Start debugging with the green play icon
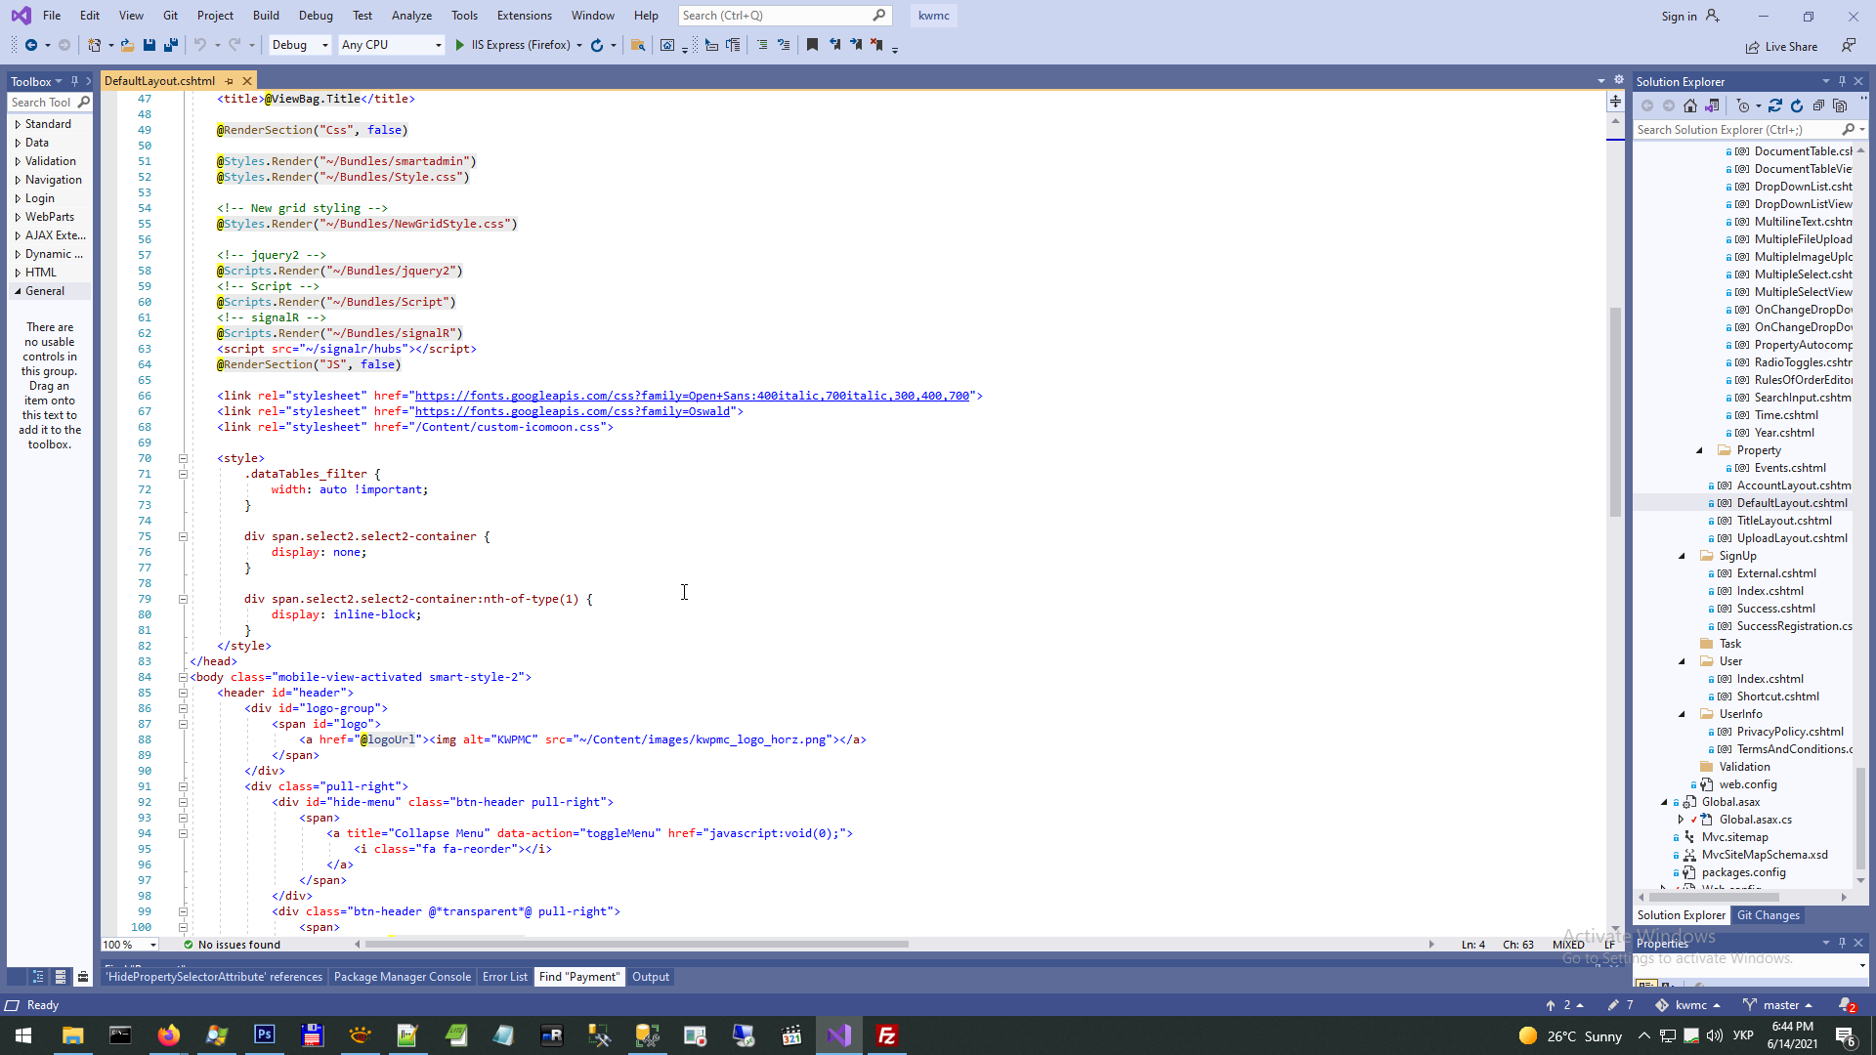The image size is (1876, 1055). coord(459,45)
